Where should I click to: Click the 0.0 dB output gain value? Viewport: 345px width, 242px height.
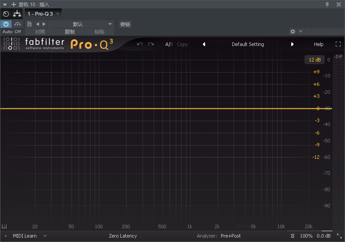[323, 236]
